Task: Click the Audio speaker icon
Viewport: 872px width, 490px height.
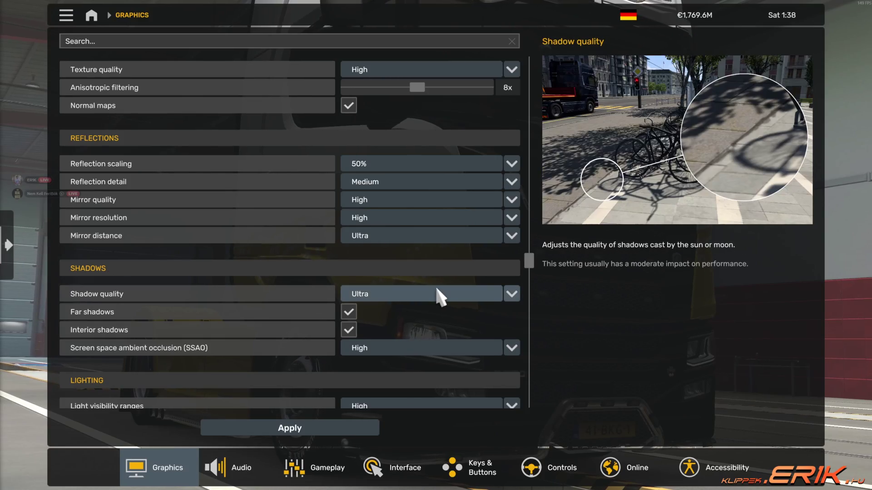Action: pyautogui.click(x=215, y=467)
